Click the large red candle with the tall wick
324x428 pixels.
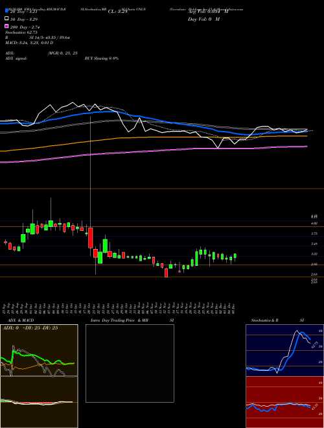(x=91, y=238)
